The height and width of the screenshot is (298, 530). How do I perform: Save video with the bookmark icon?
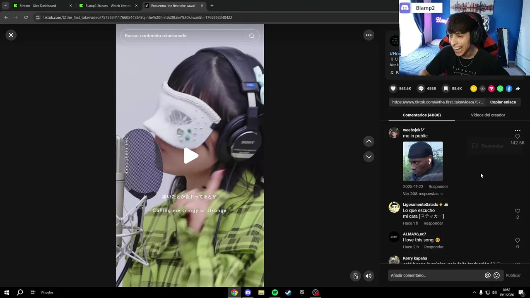[446, 89]
